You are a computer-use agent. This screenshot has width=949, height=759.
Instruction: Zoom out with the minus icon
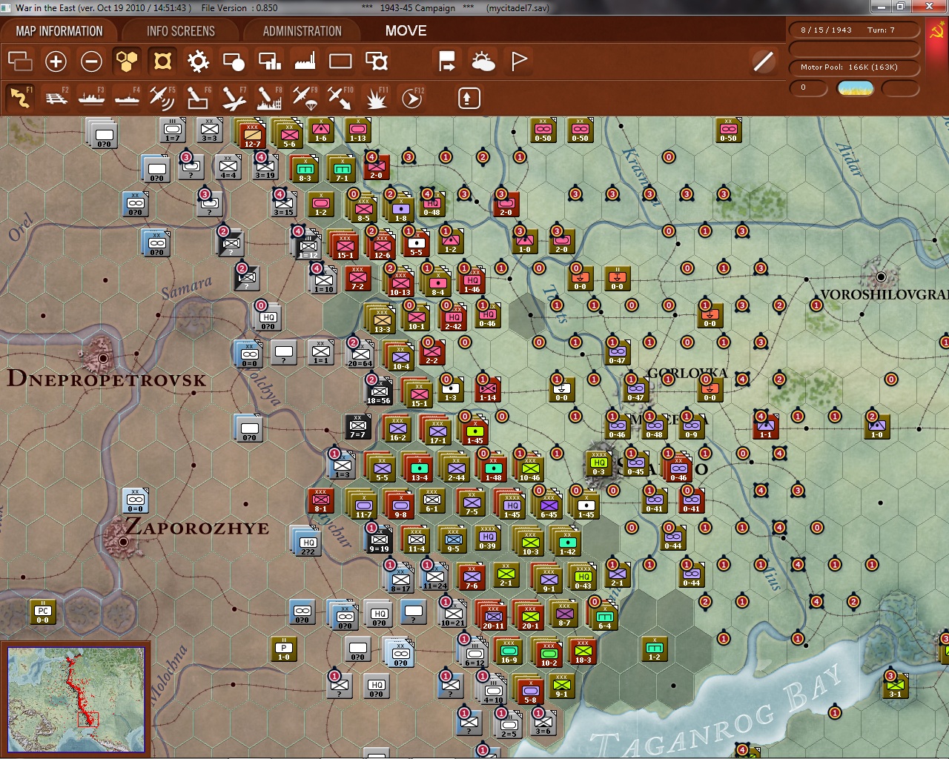[91, 62]
